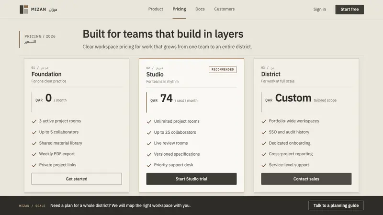Click checkmark beside Up to 25 collaborators
Viewport: 383px width, 215px height.
pos(149,133)
